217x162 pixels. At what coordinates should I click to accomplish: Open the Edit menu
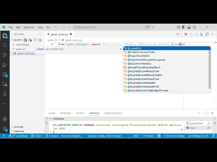[18, 27]
